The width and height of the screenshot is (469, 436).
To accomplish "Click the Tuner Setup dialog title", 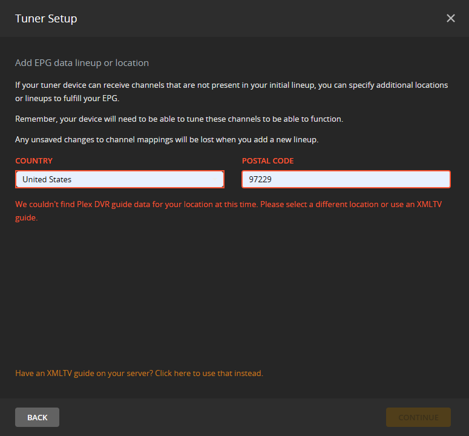I will (46, 19).
